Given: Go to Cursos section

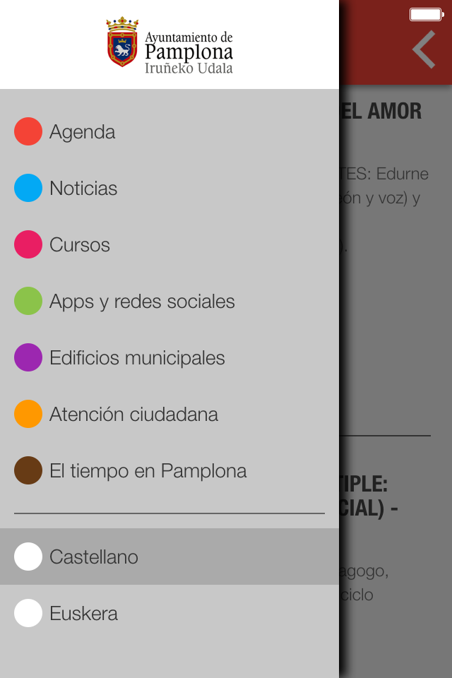Looking at the screenshot, I should 80,245.
